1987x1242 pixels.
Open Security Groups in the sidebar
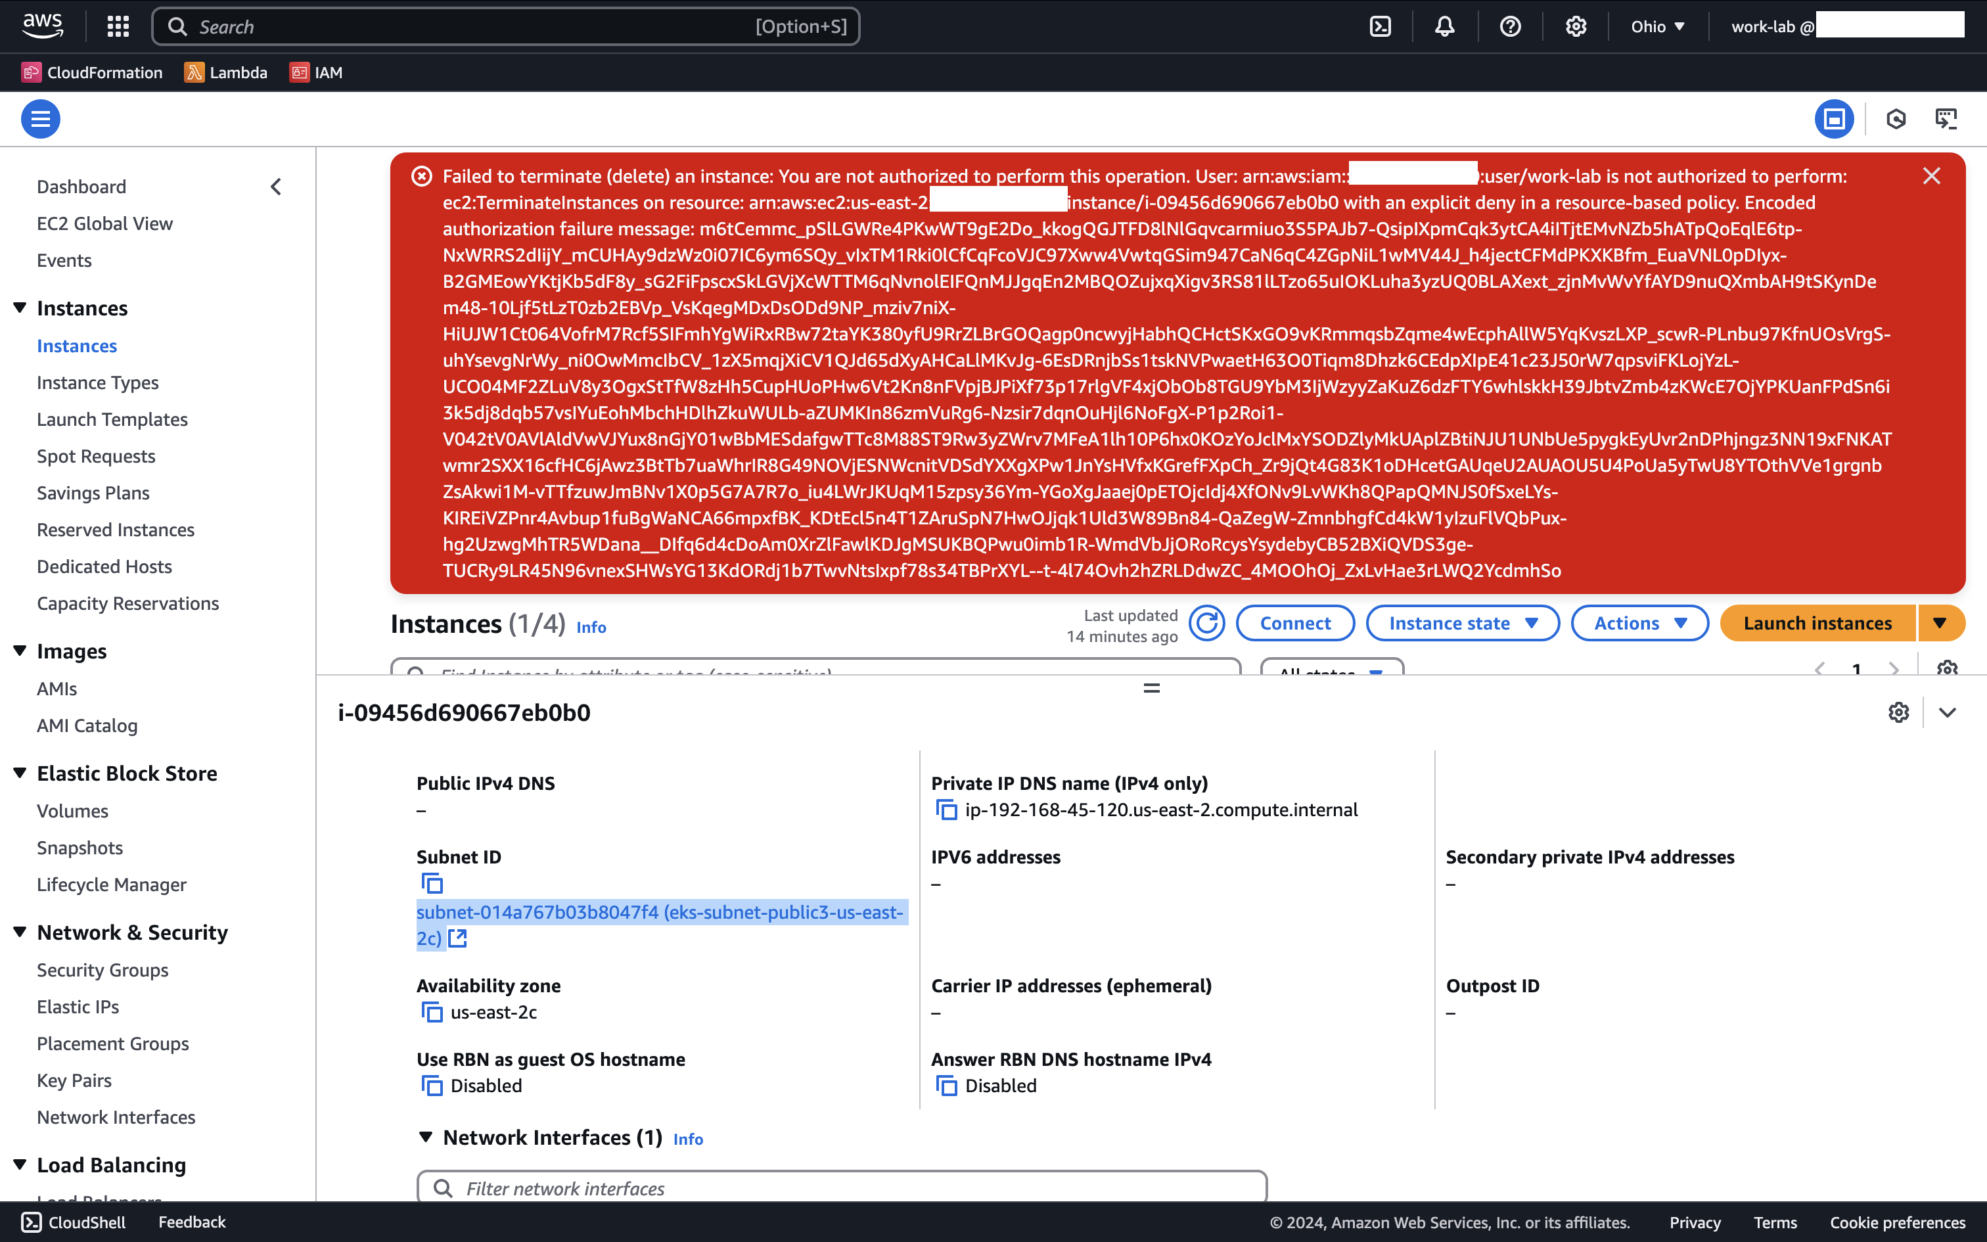pos(103,970)
